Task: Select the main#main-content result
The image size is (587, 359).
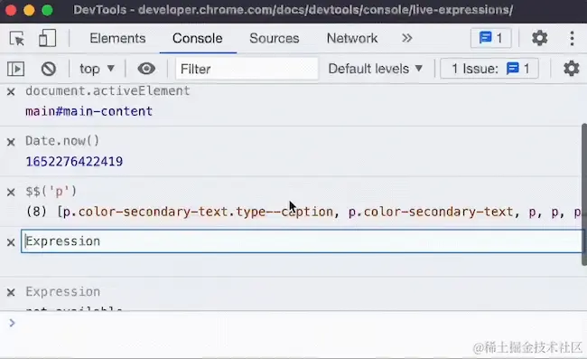Action: (x=89, y=111)
